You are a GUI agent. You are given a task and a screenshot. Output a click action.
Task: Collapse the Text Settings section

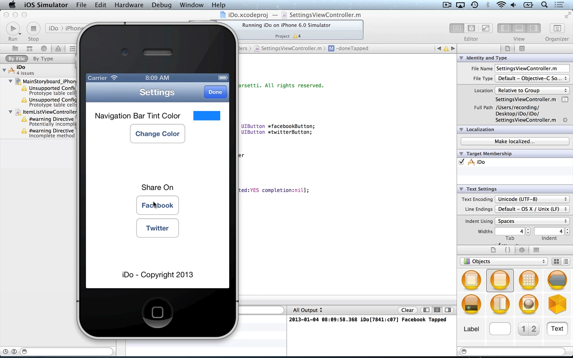(461, 189)
